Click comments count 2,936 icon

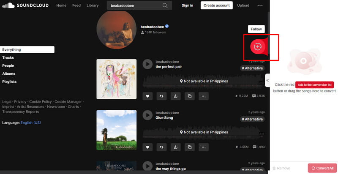(x=259, y=96)
